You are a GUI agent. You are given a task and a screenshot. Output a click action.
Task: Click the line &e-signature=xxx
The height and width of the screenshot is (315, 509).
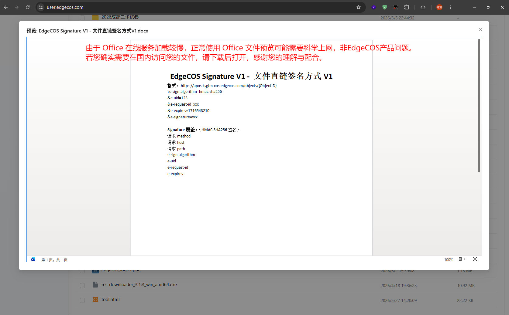pos(182,117)
